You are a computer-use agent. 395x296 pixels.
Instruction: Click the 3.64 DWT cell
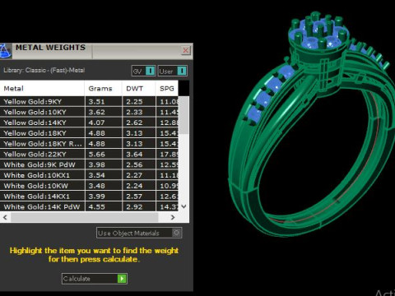click(139, 155)
